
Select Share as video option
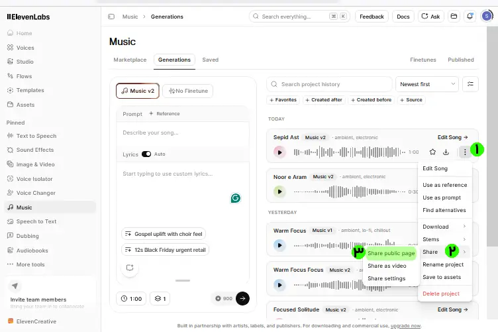coord(387,266)
